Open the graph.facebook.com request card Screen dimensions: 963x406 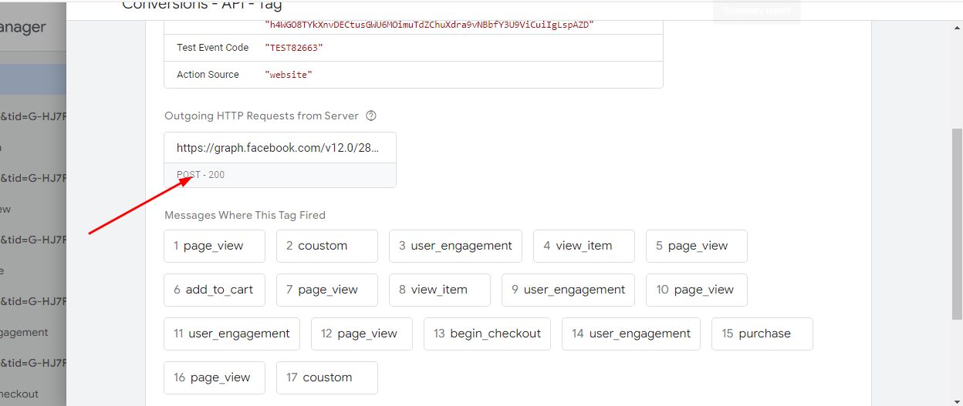pyautogui.click(x=279, y=148)
